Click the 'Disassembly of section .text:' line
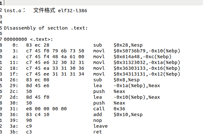203x137 pixels. pyautogui.click(x=46, y=28)
